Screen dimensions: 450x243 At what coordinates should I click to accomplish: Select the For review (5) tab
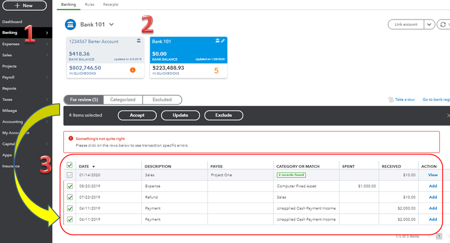[84, 100]
